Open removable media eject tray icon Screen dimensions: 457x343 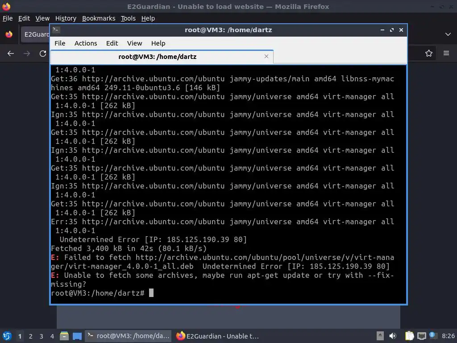point(380,336)
